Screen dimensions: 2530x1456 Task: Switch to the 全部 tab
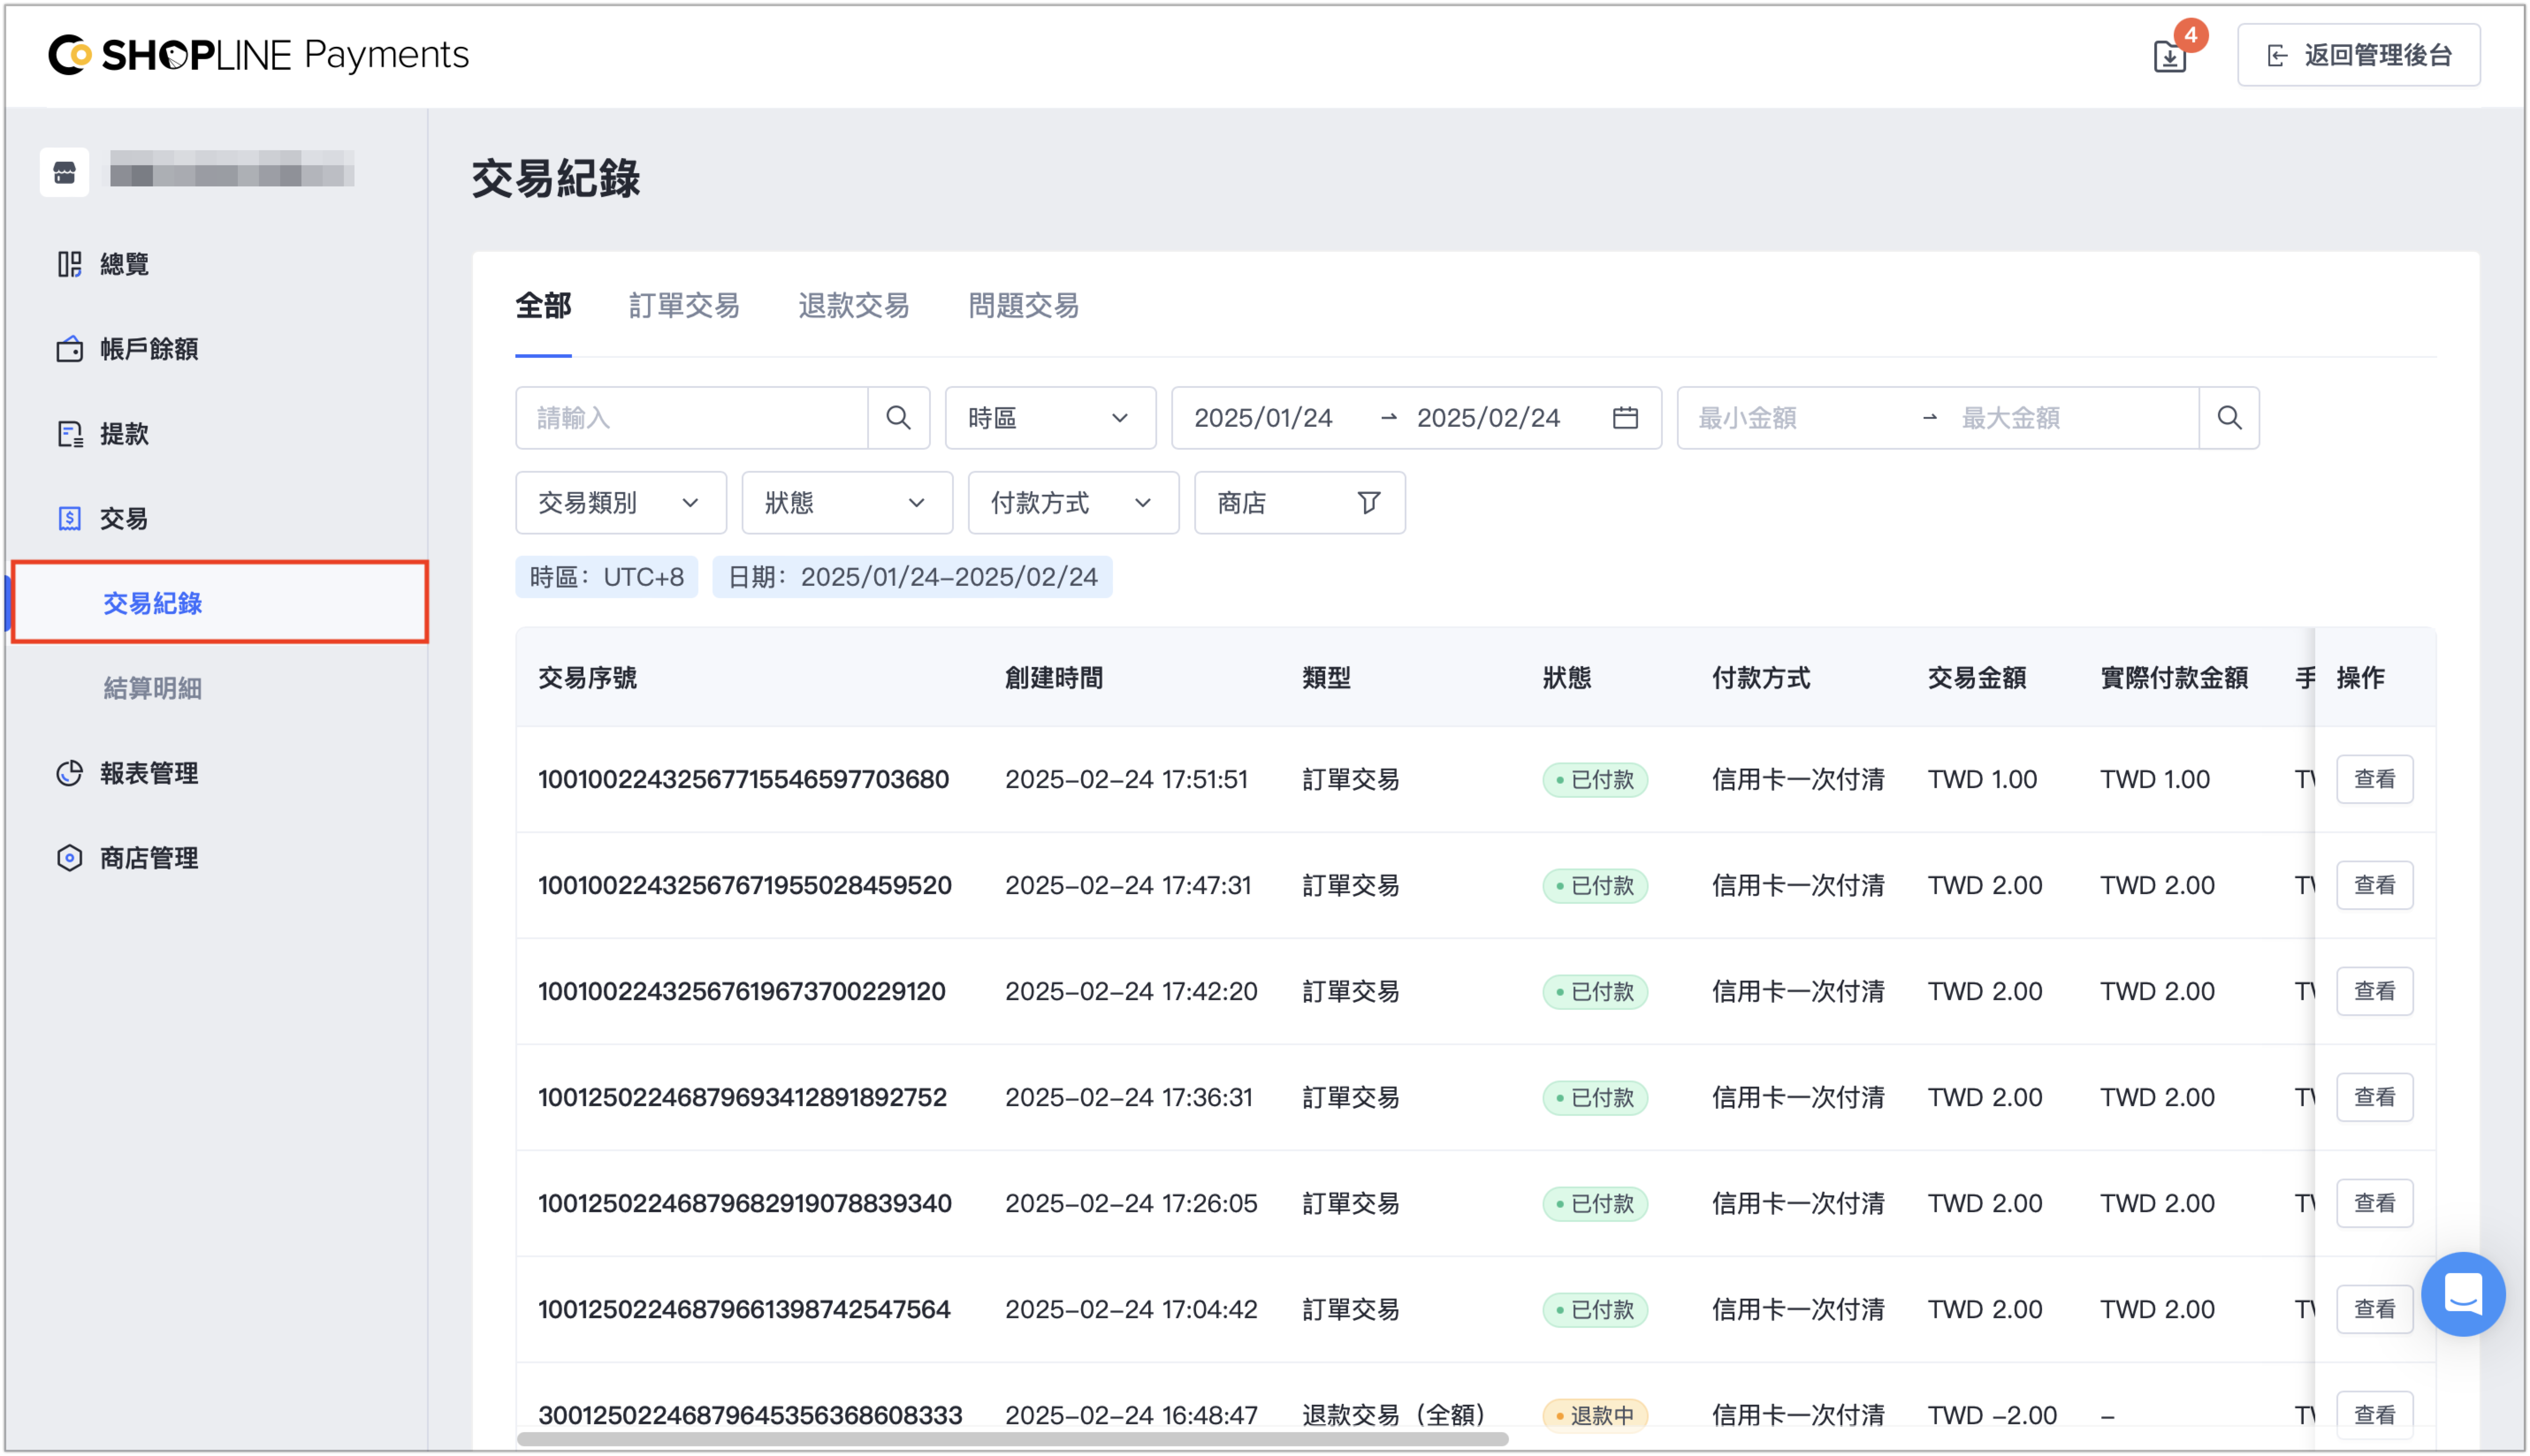tap(543, 306)
